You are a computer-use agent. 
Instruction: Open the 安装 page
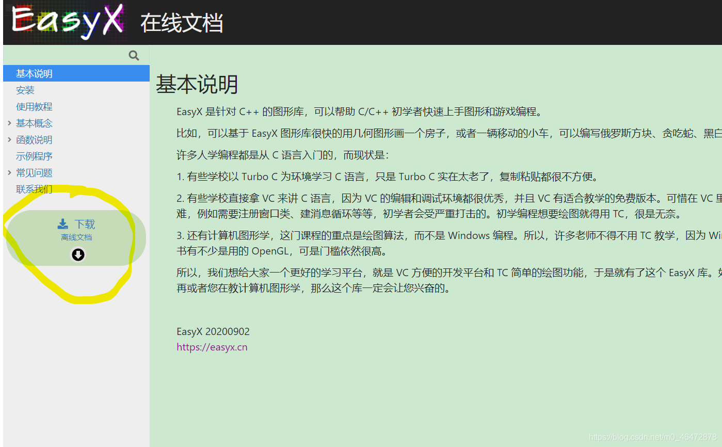click(25, 90)
